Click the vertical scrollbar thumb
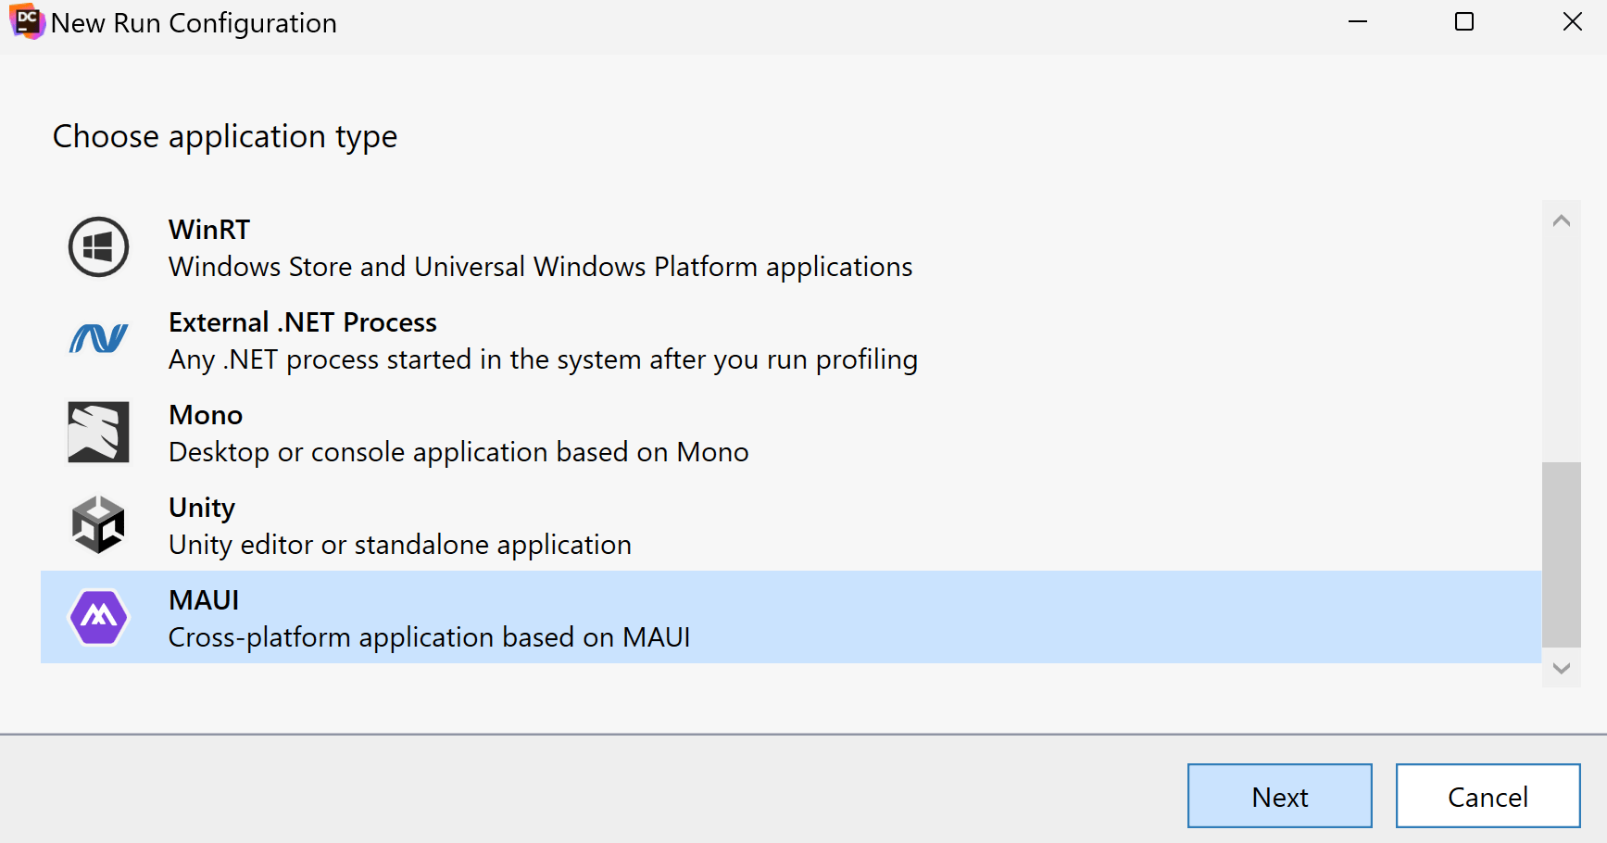 tap(1561, 554)
